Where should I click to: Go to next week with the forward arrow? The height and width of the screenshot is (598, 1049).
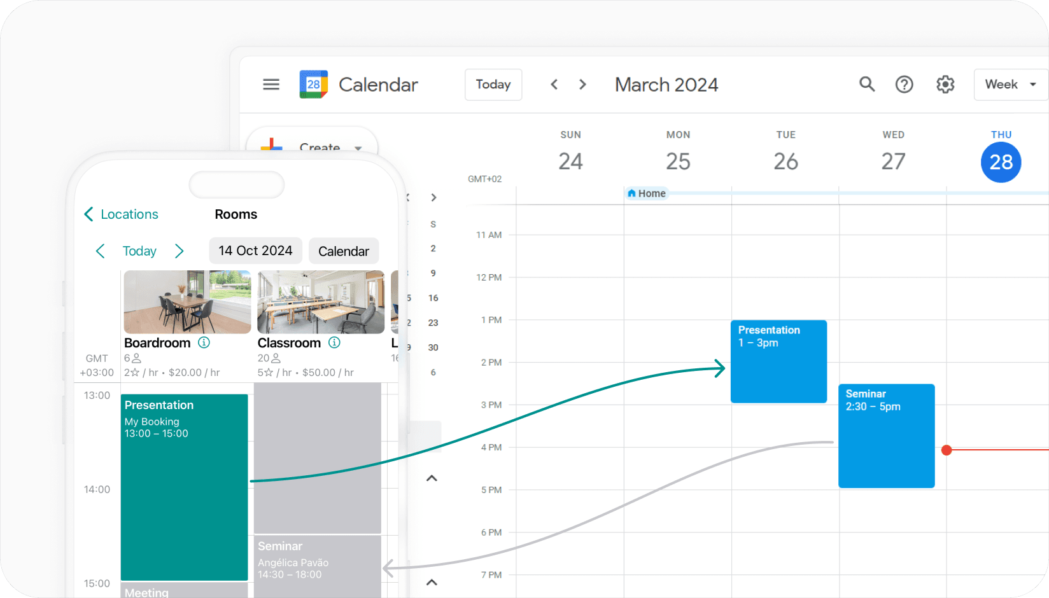pyautogui.click(x=582, y=84)
